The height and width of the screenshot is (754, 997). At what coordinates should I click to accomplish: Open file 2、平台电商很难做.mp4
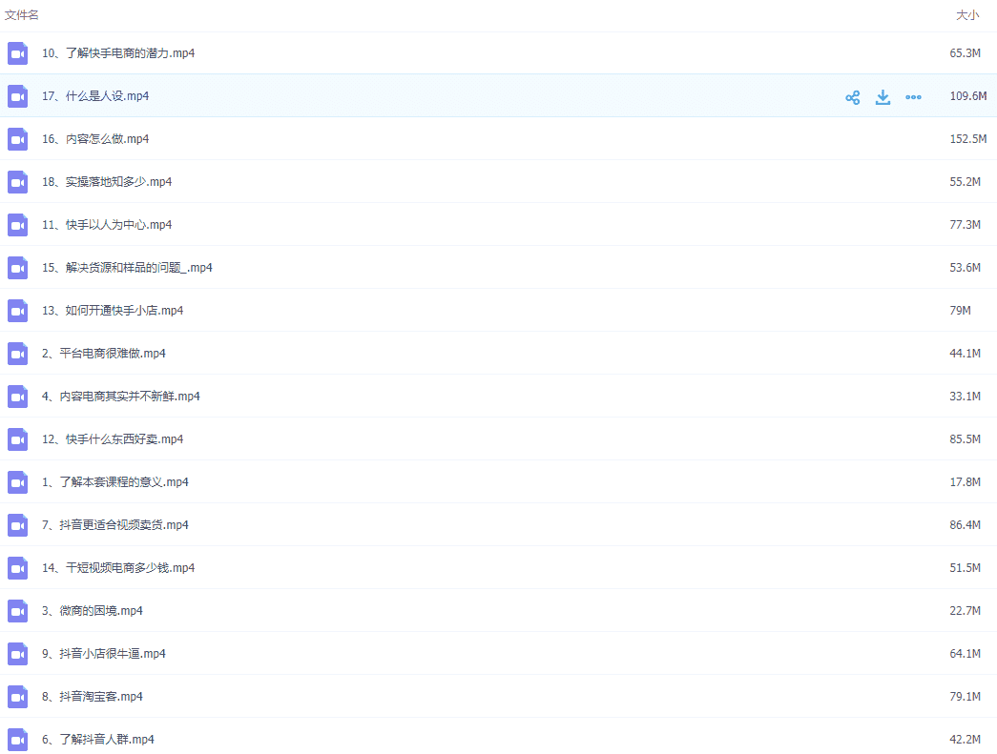(104, 354)
